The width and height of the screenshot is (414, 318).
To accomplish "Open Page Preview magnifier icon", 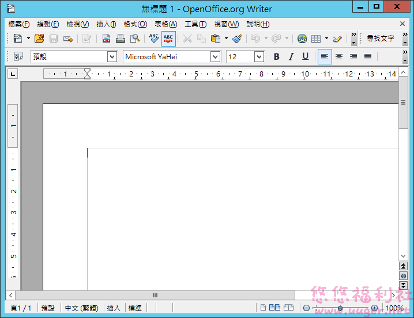I will click(135, 39).
